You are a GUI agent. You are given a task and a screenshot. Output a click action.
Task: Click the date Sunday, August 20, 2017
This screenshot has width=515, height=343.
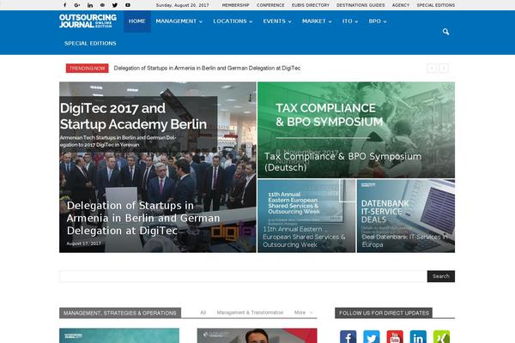tap(182, 5)
